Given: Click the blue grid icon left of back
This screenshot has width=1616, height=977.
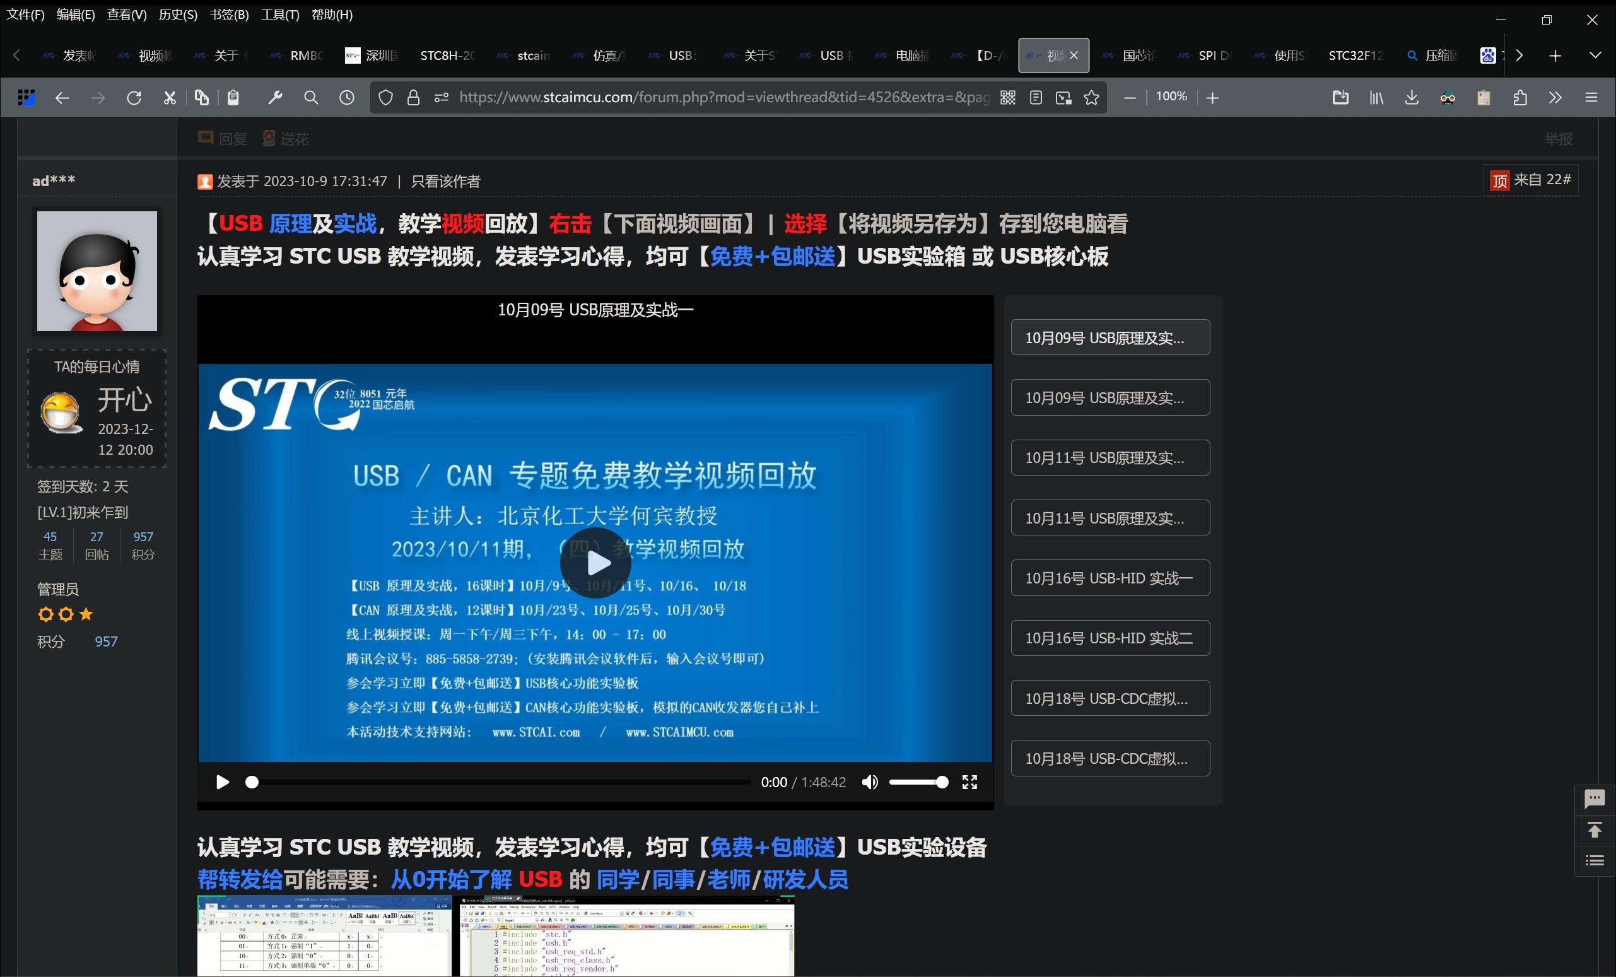Looking at the screenshot, I should [26, 98].
